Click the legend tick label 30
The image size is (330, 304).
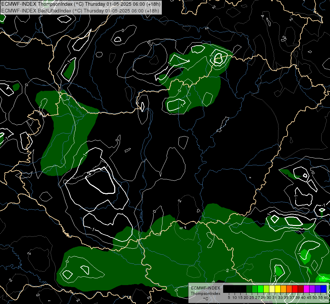(x=269, y=298)
